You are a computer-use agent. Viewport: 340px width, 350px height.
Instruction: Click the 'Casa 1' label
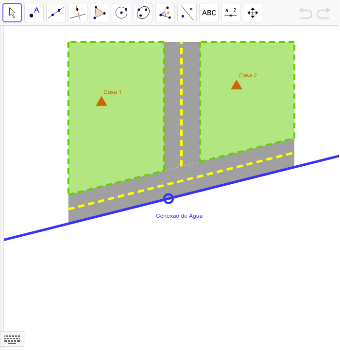(112, 92)
